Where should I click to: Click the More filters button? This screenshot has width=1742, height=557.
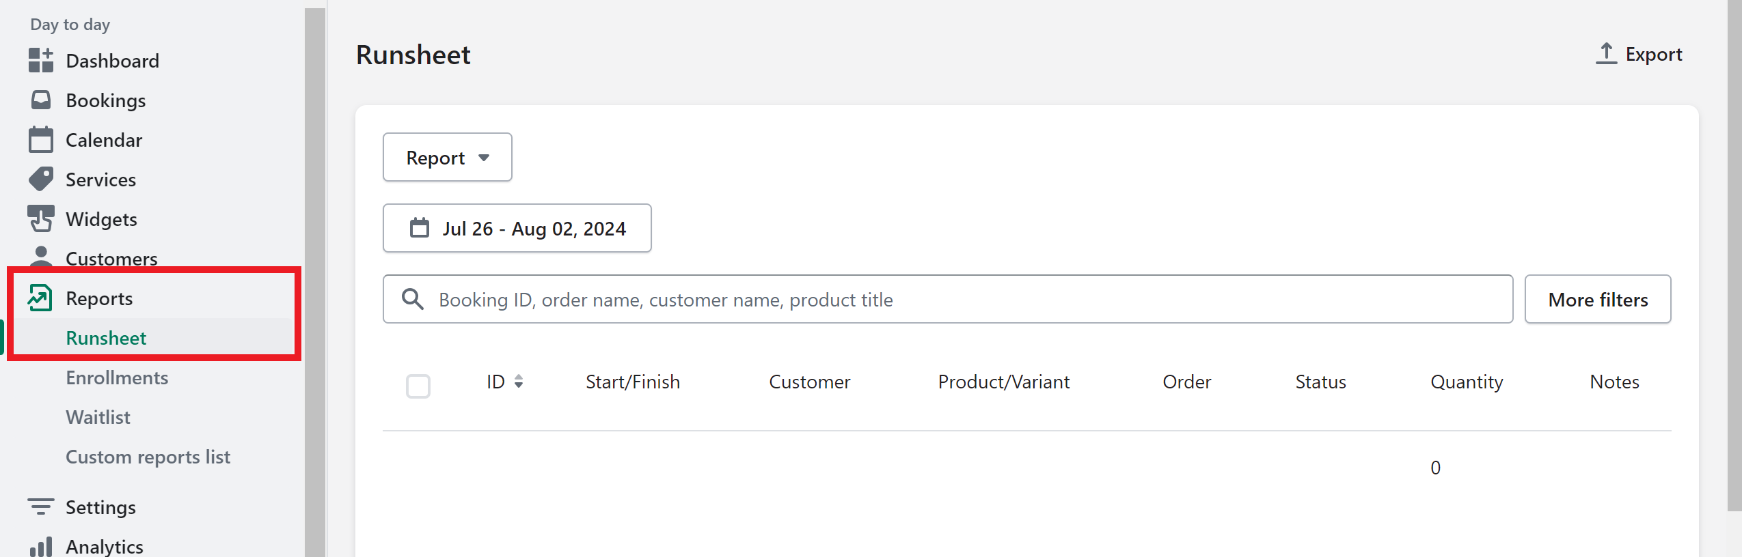tap(1598, 299)
